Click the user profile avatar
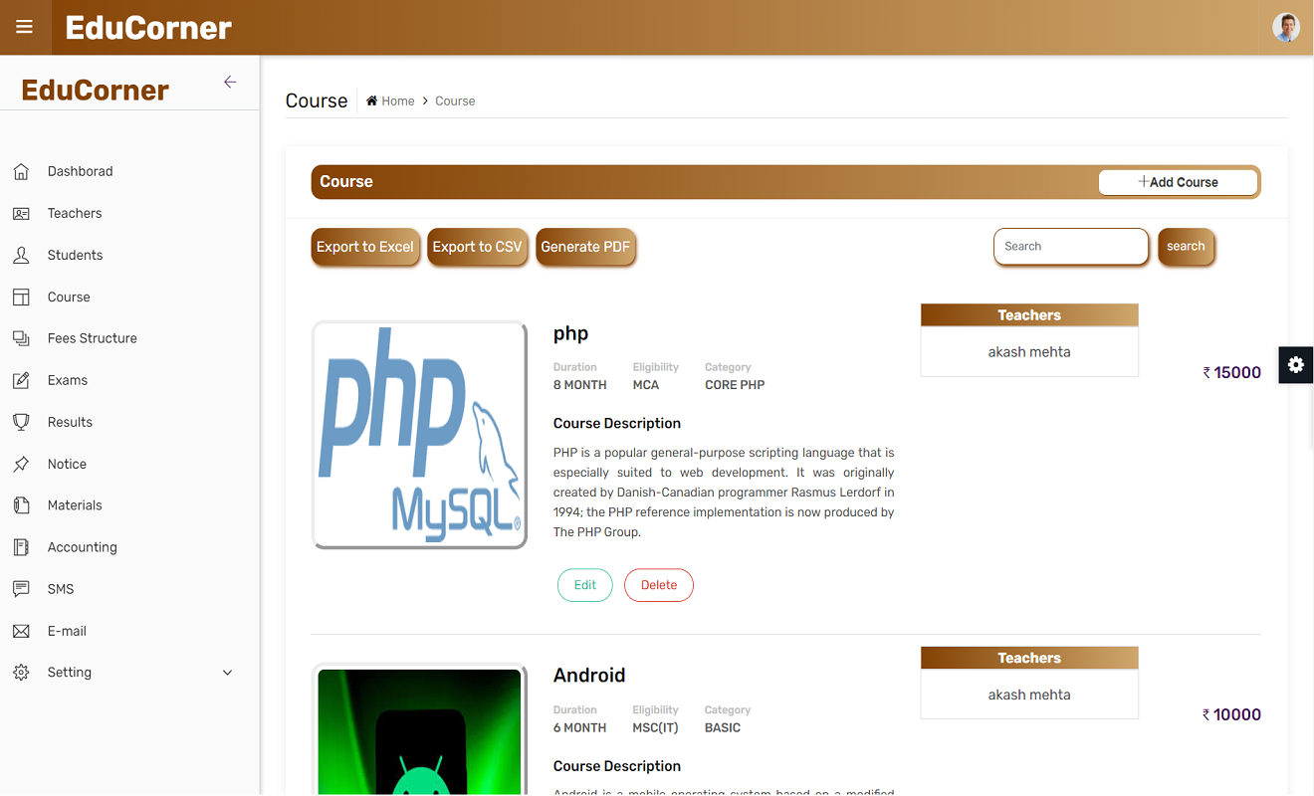This screenshot has height=796, width=1314. coord(1286,27)
